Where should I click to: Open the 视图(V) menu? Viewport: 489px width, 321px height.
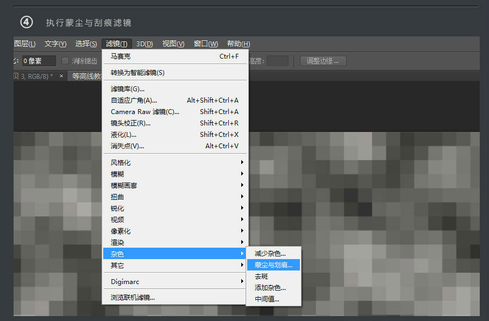click(x=173, y=43)
